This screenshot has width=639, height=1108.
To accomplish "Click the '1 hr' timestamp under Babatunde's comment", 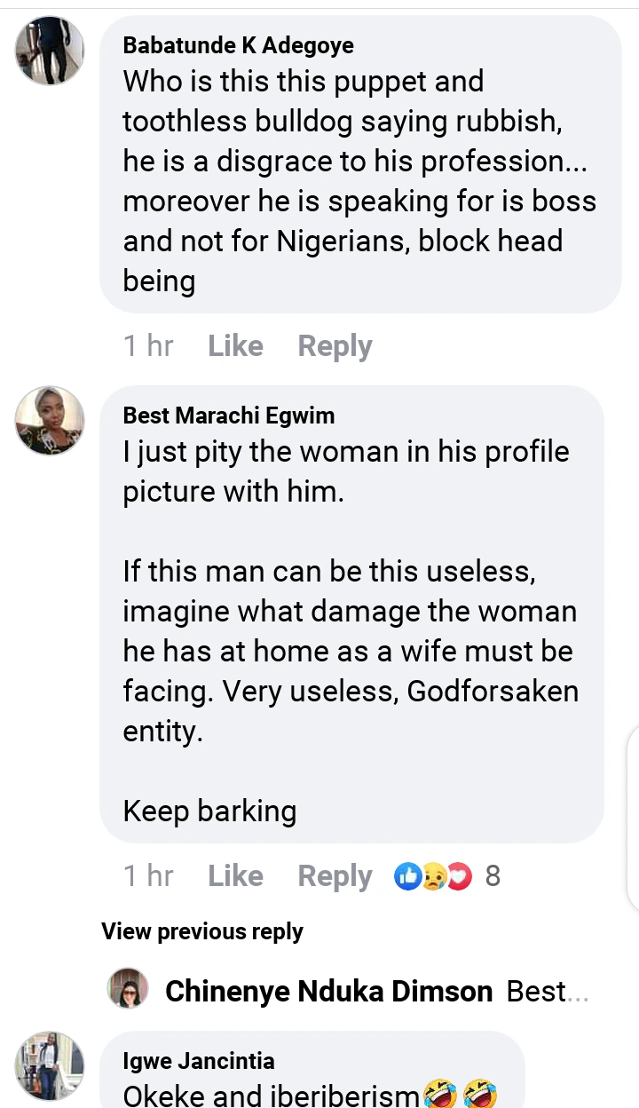I will tap(148, 345).
